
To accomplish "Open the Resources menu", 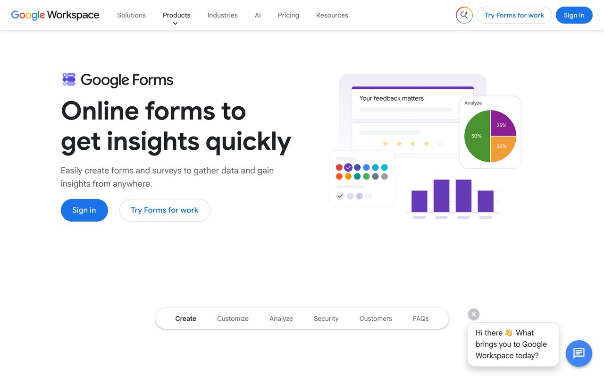I will coord(332,15).
